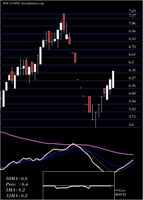143x200 pixels.
Task: Click the 'BSE 511092 munafasutra.org' chart title
Action: [23, 3]
